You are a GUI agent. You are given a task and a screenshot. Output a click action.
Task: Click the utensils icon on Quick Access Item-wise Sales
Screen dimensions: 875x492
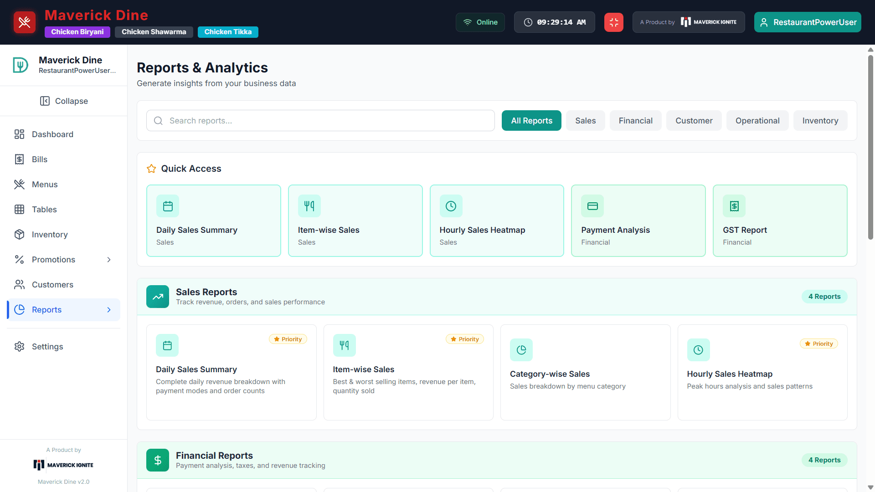(309, 206)
